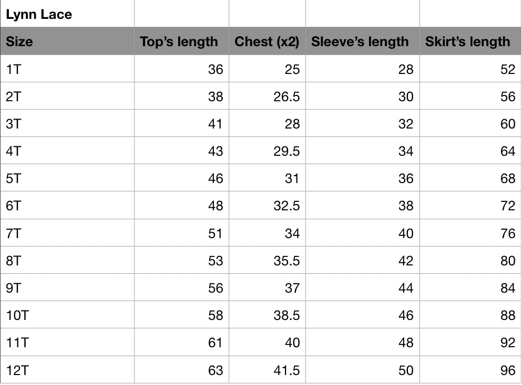Viewport: 522px width, 385px height.
Task: Select the 3T top's length cell 41
Action: point(216,124)
